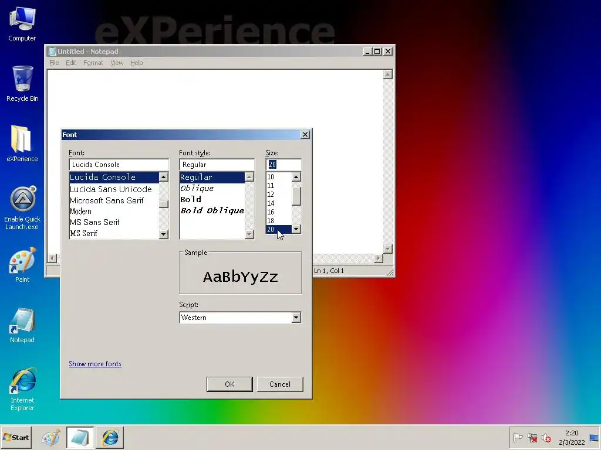601x450 pixels.
Task: Open the Start menu
Action: click(x=16, y=437)
